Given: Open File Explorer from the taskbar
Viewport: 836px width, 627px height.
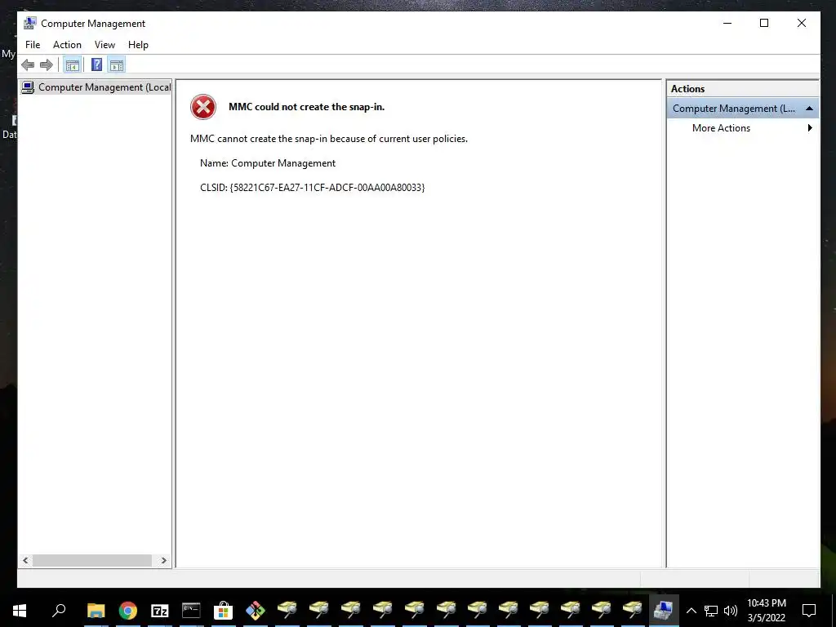Looking at the screenshot, I should pyautogui.click(x=96, y=610).
